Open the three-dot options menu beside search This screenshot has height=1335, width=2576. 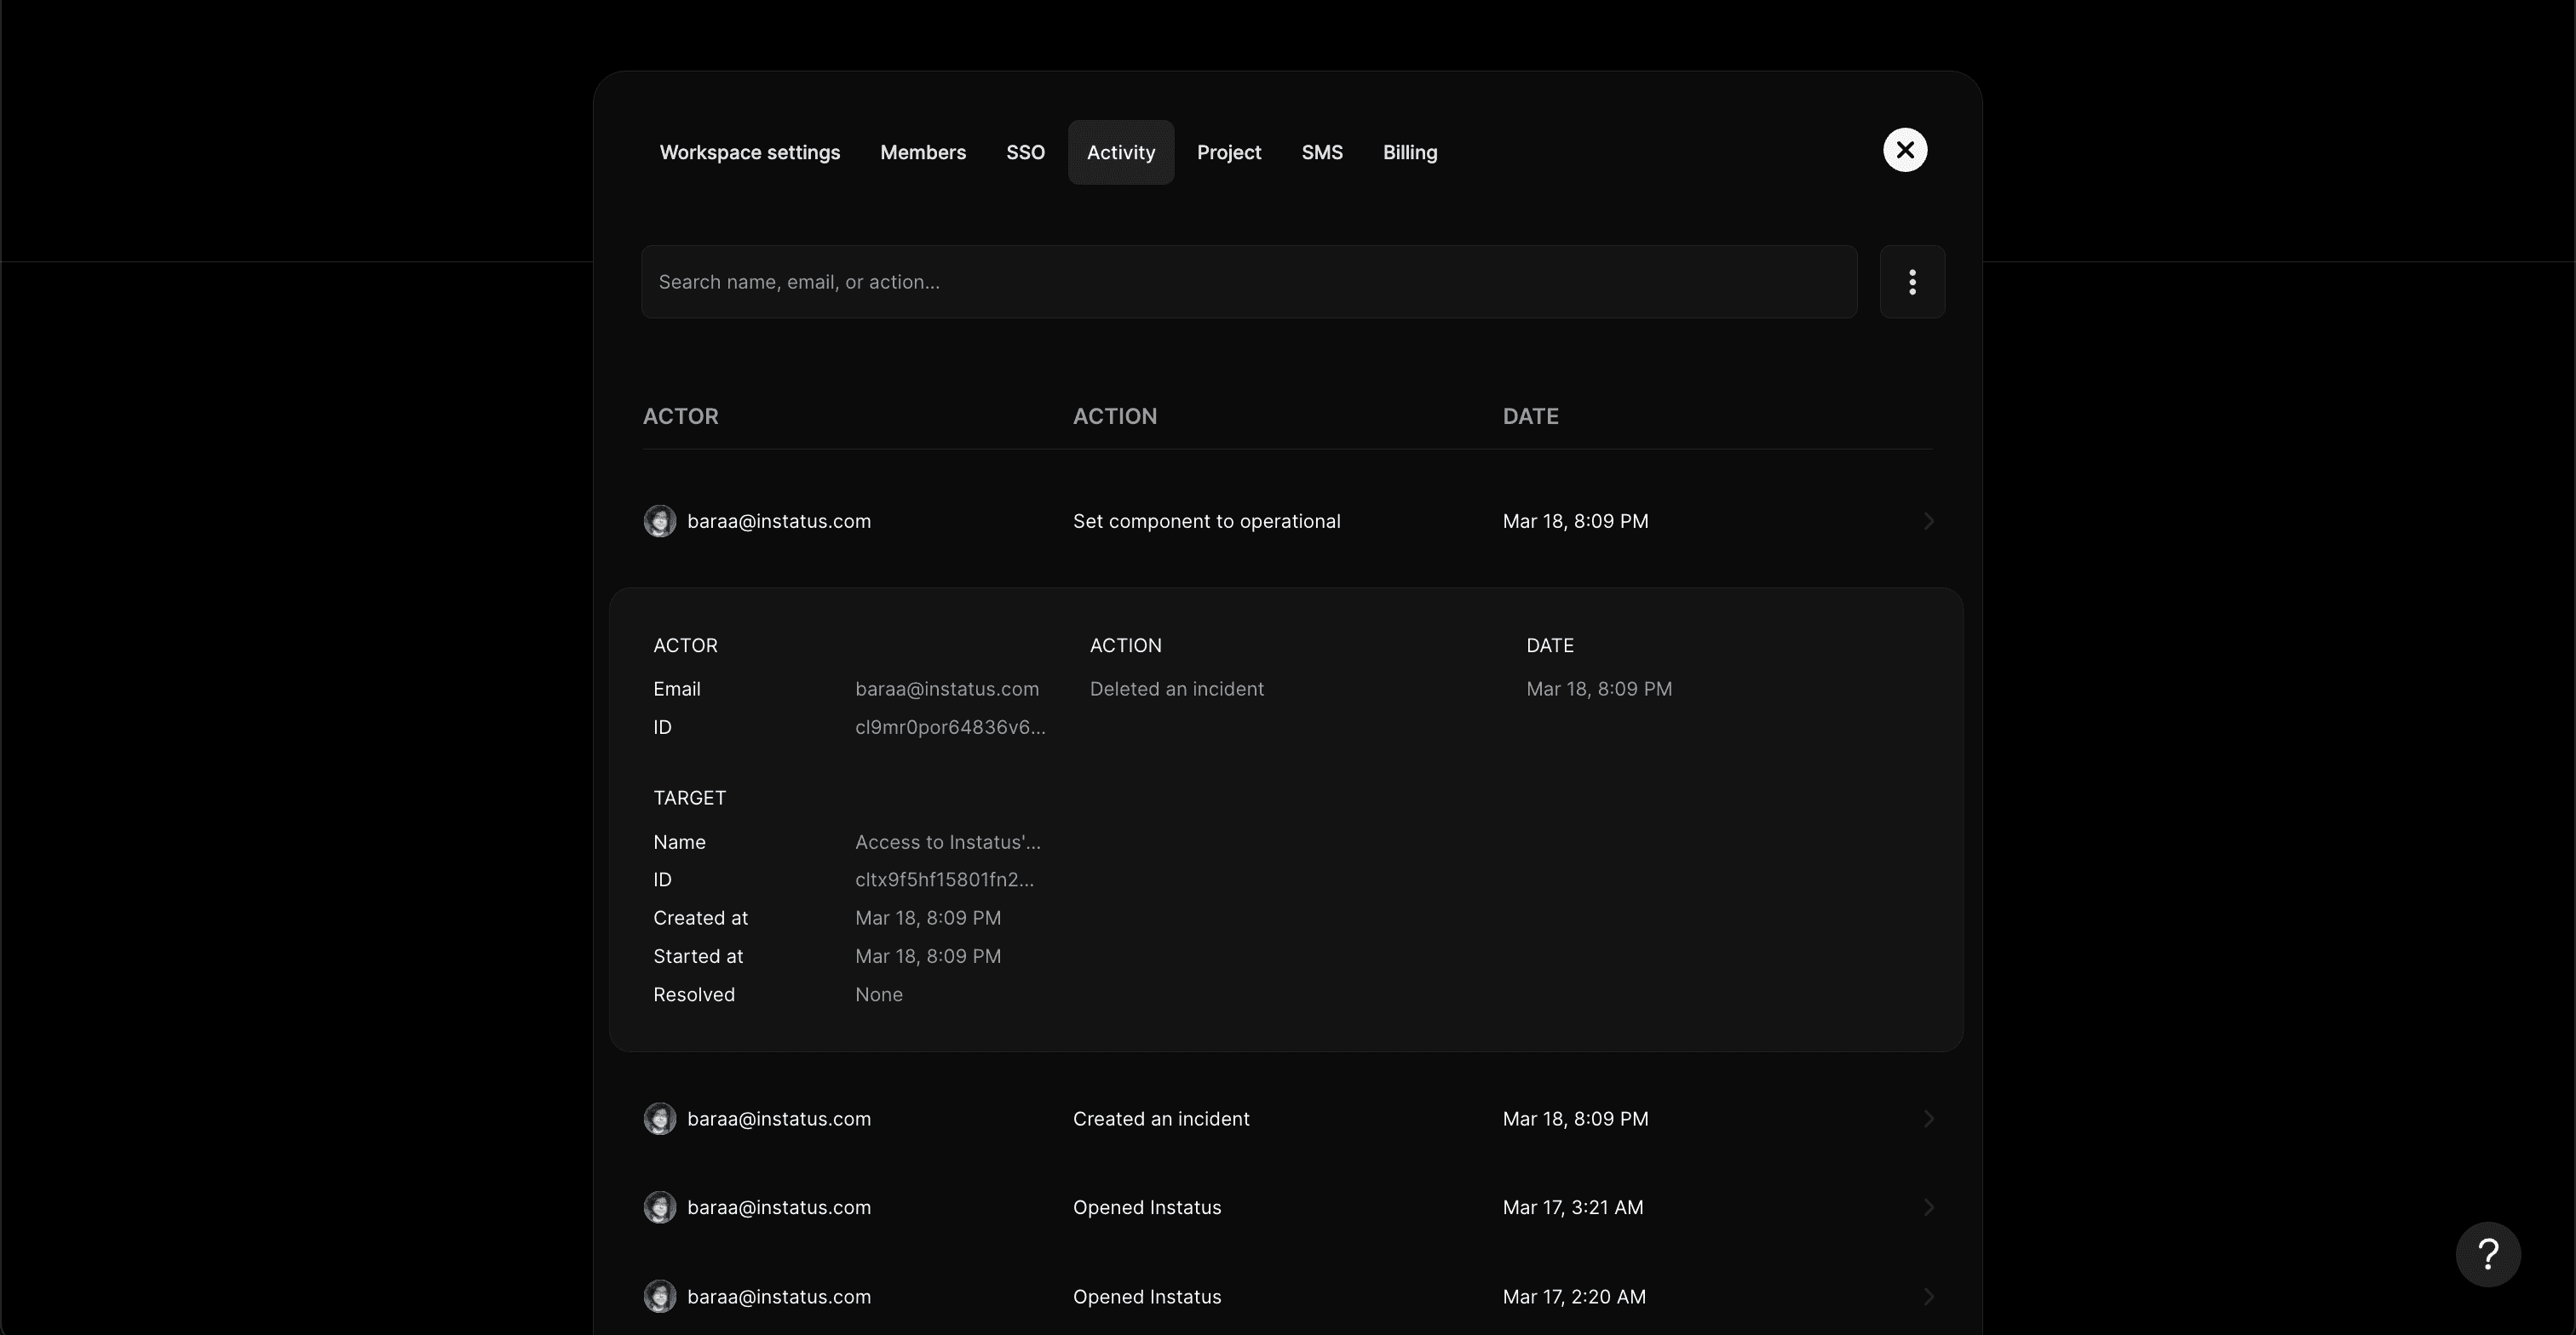tap(1912, 282)
